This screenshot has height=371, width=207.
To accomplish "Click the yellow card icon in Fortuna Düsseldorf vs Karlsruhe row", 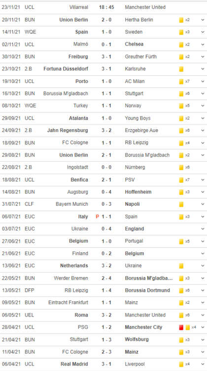I will [181, 69].
